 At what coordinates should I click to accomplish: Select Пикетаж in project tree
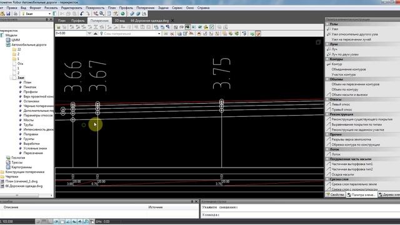29,87
